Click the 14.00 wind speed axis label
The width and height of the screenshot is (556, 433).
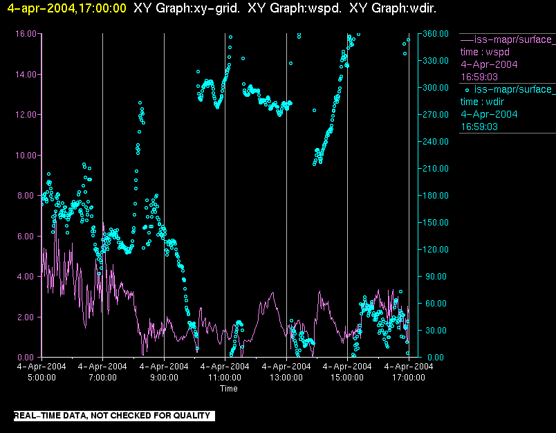point(26,75)
